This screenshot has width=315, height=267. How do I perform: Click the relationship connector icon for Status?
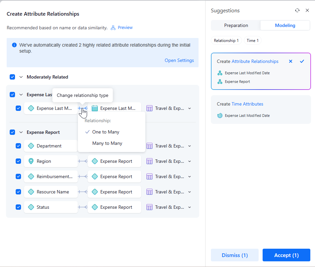(x=83, y=207)
